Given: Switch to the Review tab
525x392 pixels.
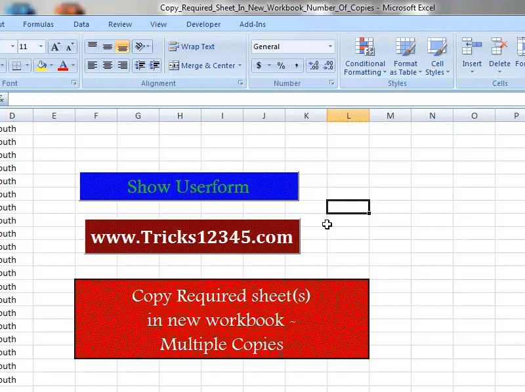Looking at the screenshot, I should click(x=120, y=24).
